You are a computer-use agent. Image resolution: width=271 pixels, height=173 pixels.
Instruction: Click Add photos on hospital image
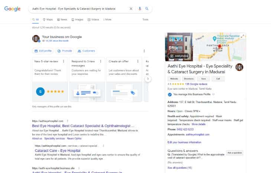click(179, 56)
